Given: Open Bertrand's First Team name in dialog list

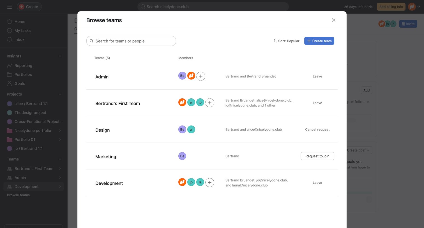Looking at the screenshot, I should 117,103.
